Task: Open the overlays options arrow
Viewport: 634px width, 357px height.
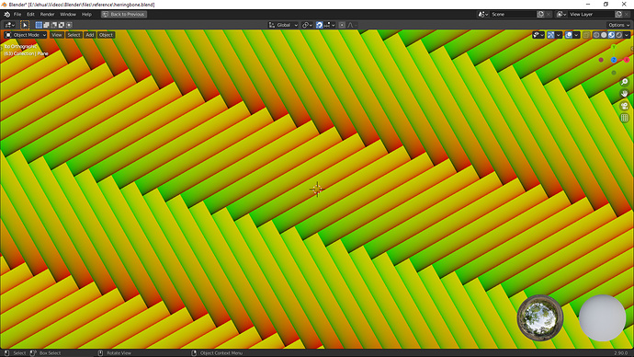Action: point(576,35)
